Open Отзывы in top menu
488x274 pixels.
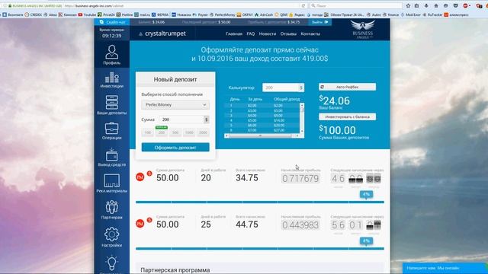[288, 33]
